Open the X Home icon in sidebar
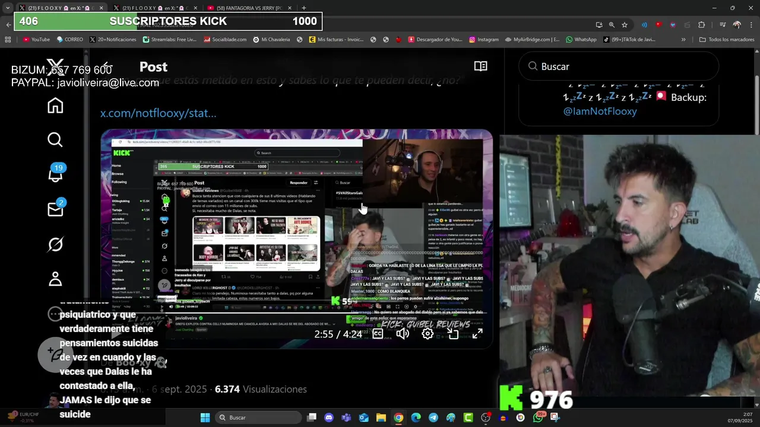Screen dimensions: 760x427 (x=55, y=106)
